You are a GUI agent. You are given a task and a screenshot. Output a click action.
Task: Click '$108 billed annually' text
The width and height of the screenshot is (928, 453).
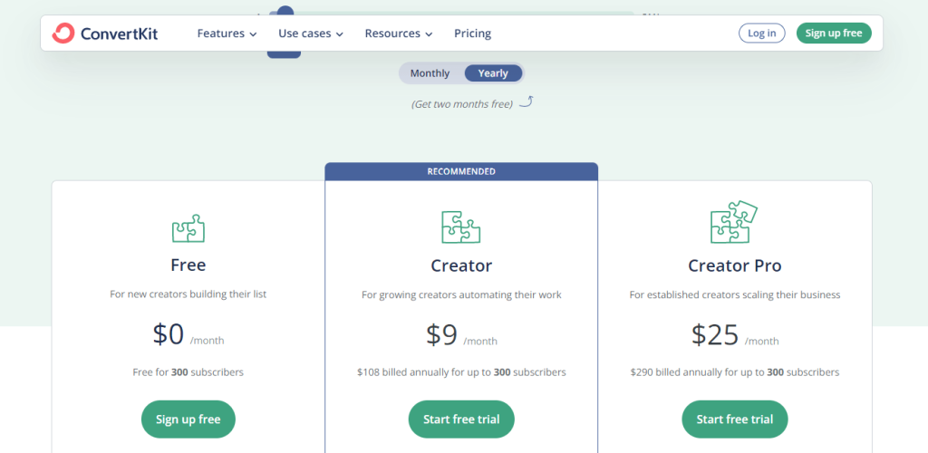[461, 372]
